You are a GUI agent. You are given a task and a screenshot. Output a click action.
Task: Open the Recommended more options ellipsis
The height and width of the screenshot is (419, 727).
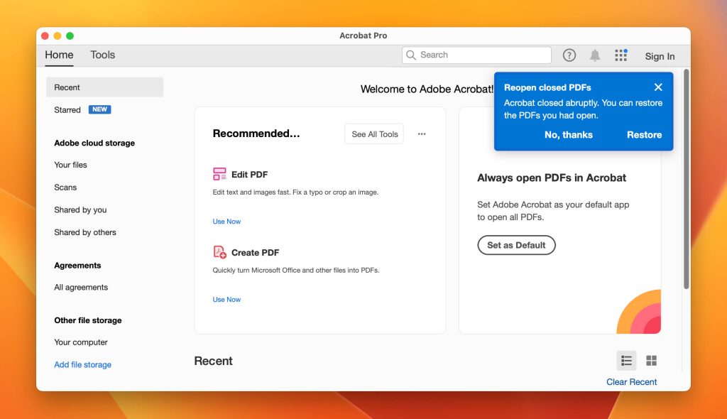(x=422, y=134)
